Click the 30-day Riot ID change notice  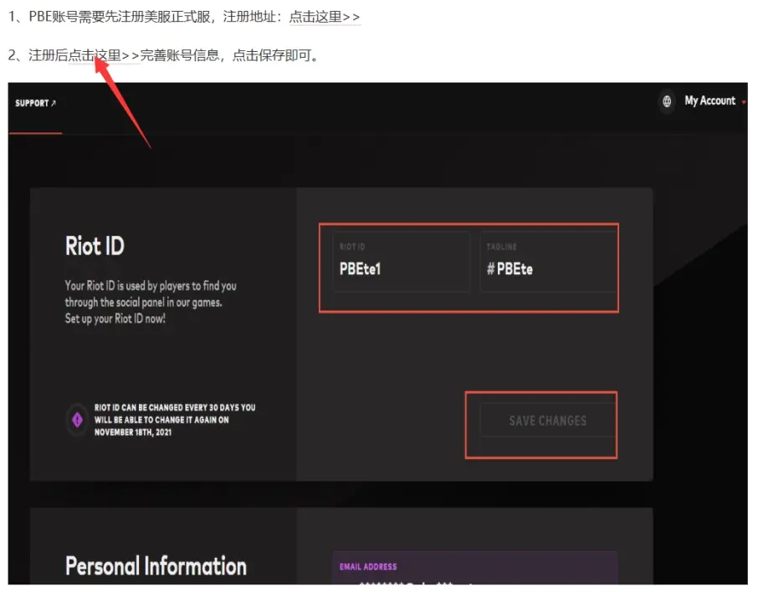coord(175,420)
